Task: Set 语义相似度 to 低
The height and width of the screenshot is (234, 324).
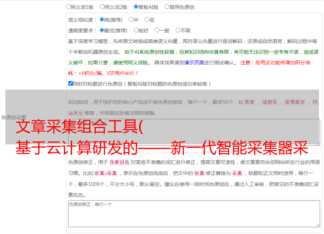Action: tap(147, 20)
